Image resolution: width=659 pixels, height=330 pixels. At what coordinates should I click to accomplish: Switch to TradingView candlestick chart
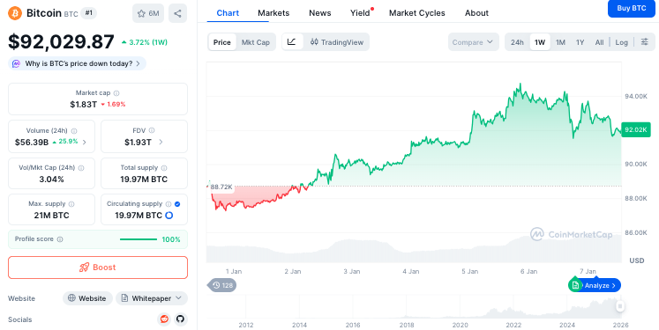[336, 42]
